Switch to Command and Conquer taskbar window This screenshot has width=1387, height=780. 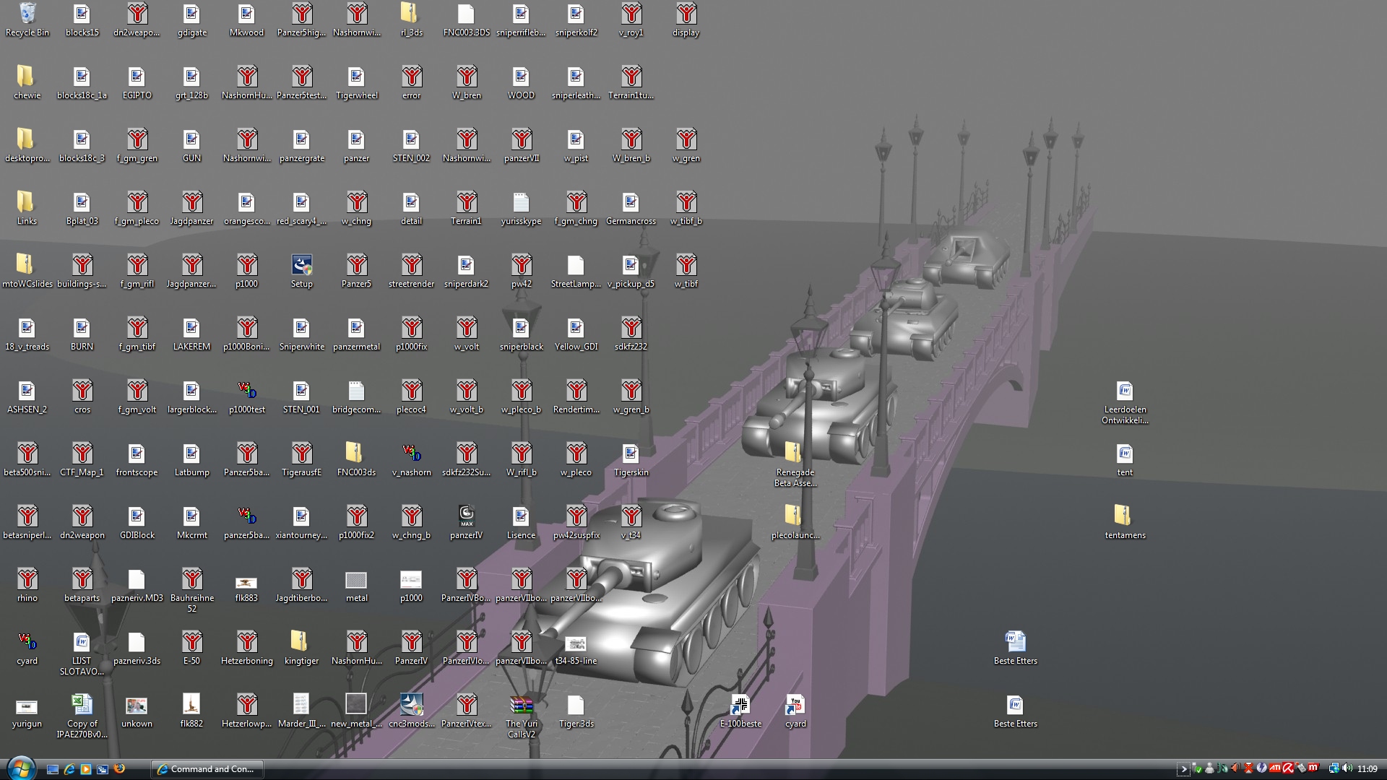(x=207, y=769)
